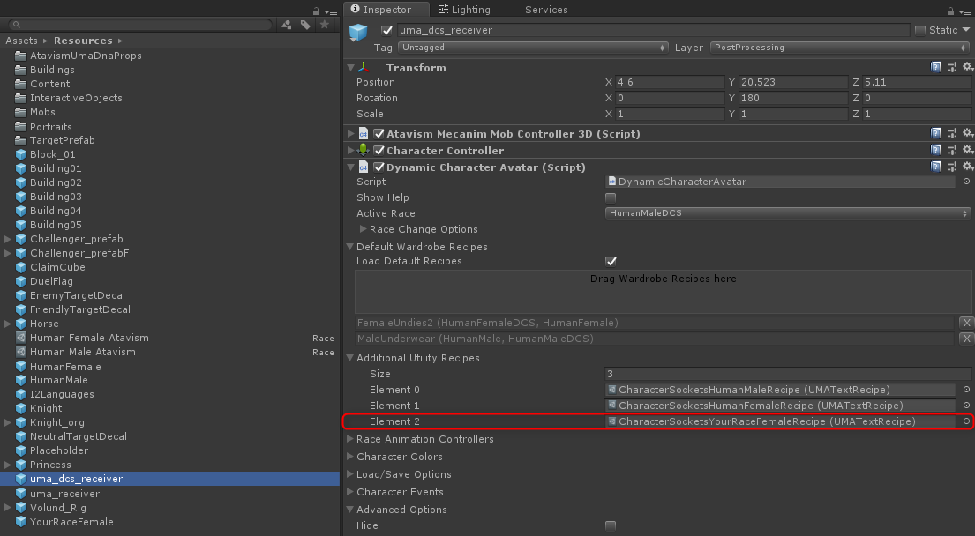The image size is (975, 536).
Task: Select the YourRaceFemale prefab in Resources
Action: [x=71, y=522]
